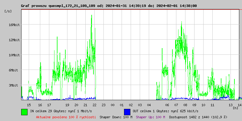Select the graph title 'Graf provozu quesmpl_172_21_109_109'
This screenshot has width=242, height=121.
(58, 6)
